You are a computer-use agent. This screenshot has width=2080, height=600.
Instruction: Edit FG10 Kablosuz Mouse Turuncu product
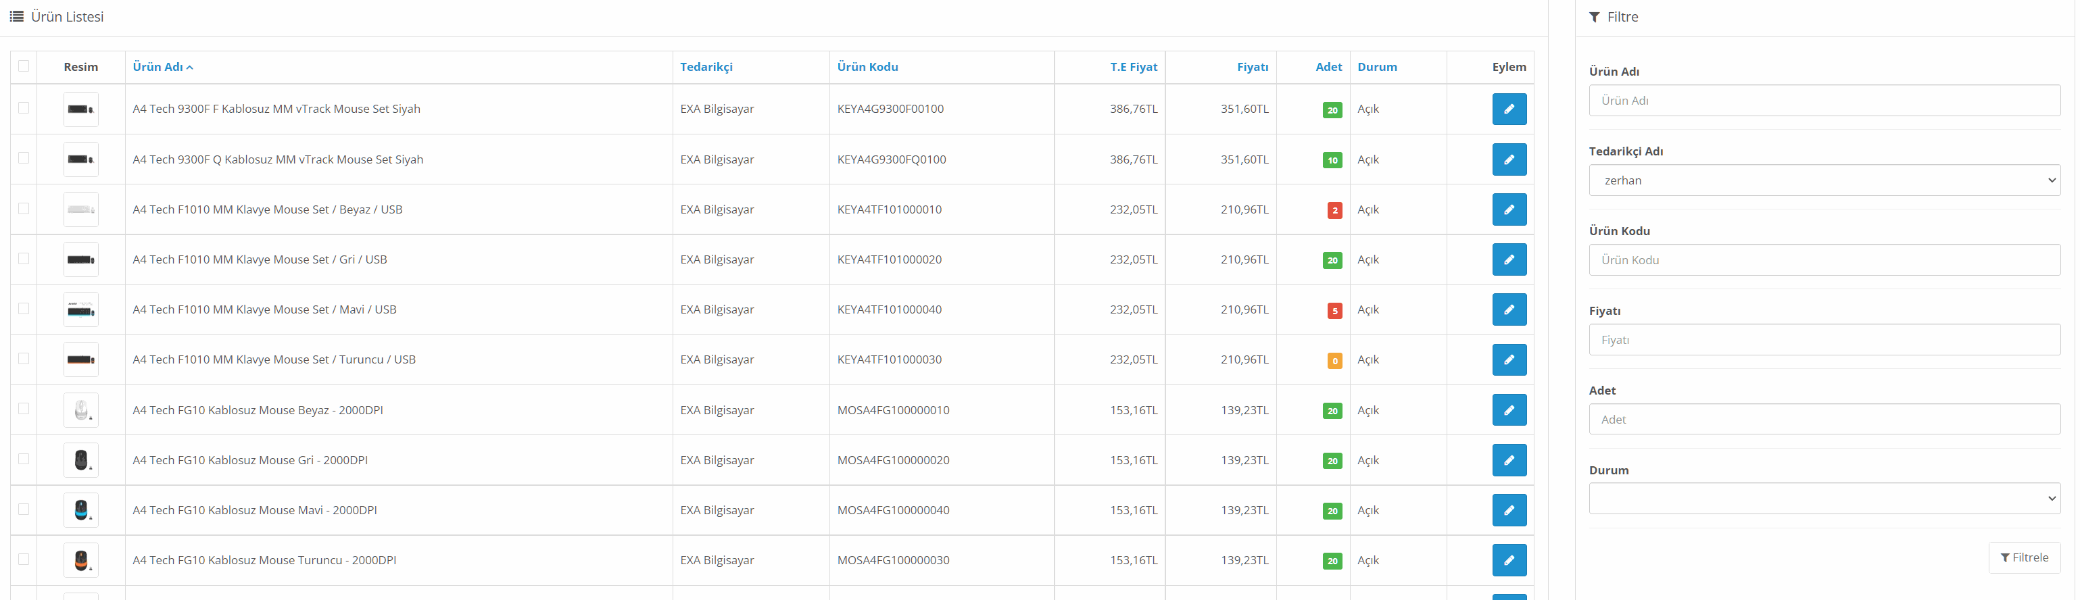(1508, 560)
